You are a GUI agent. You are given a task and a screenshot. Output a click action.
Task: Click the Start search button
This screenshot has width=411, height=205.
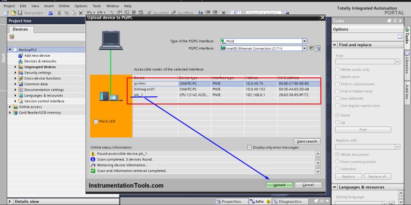[307, 142]
